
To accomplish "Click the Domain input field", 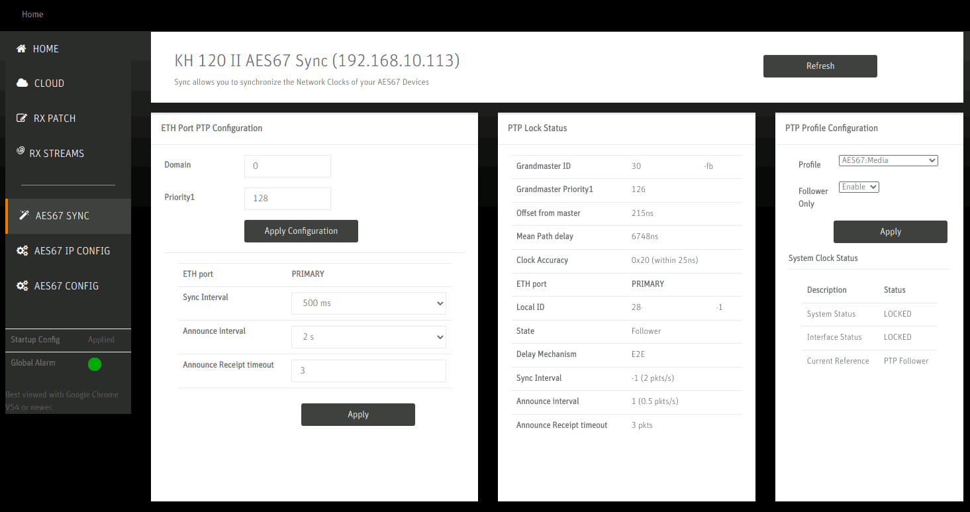I will click(x=287, y=166).
